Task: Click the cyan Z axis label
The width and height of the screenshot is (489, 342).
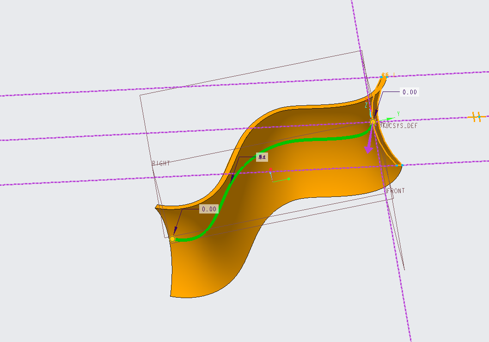Action: [x=367, y=105]
